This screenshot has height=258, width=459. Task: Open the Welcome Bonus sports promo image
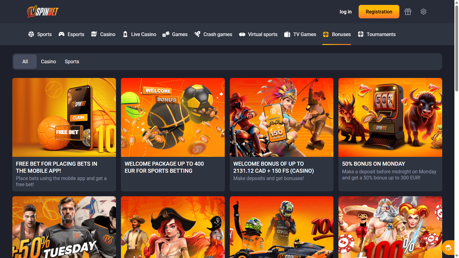pos(173,117)
